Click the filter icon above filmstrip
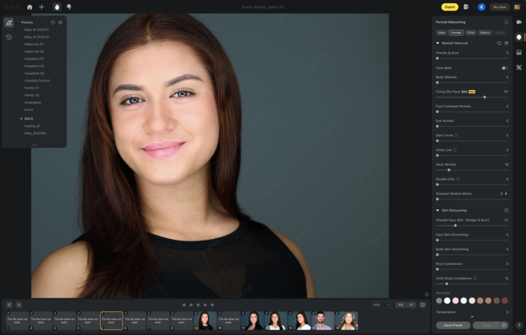The width and height of the screenshot is (526, 335). (x=9, y=304)
